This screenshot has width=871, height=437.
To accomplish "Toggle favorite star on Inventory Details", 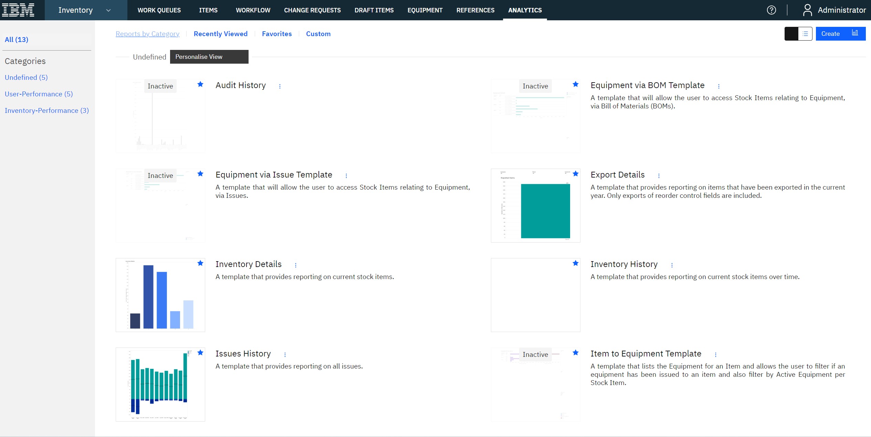I will (x=200, y=263).
